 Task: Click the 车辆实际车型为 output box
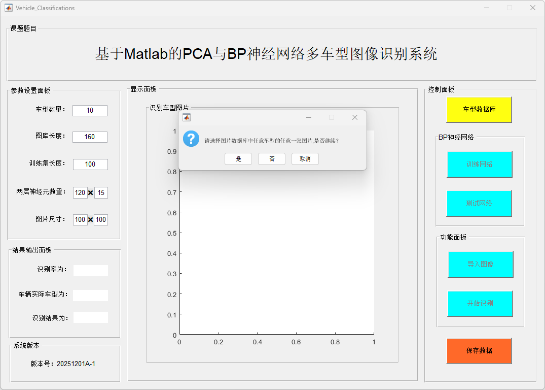click(x=90, y=295)
